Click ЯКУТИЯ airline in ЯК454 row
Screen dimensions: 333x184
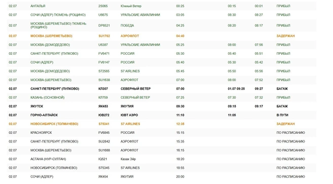(x=127, y=177)
